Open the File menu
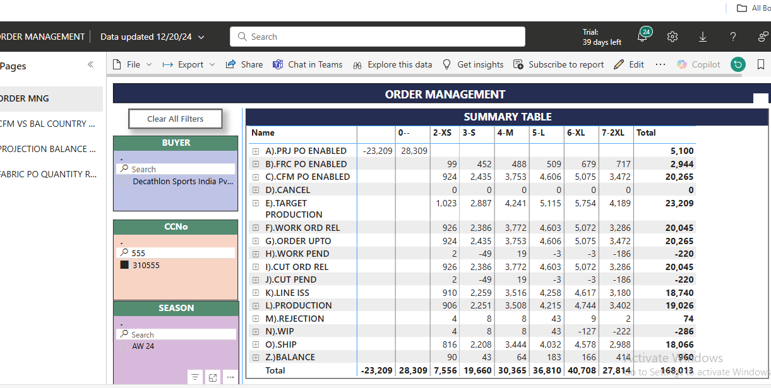This screenshot has width=771, height=388. 133,64
